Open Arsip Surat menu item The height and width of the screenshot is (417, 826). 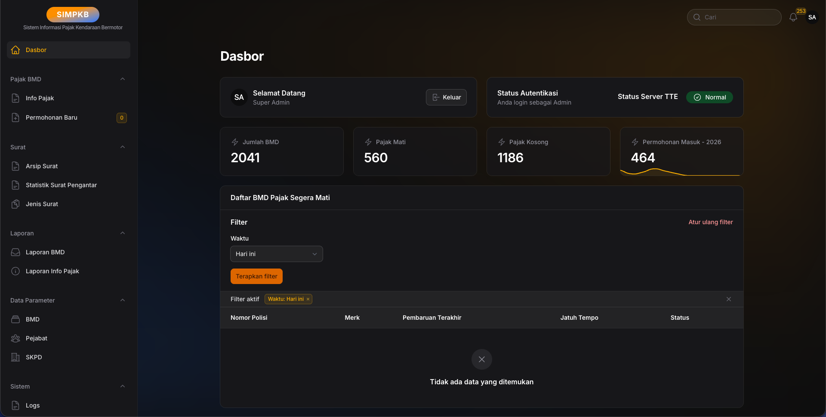coord(68,166)
